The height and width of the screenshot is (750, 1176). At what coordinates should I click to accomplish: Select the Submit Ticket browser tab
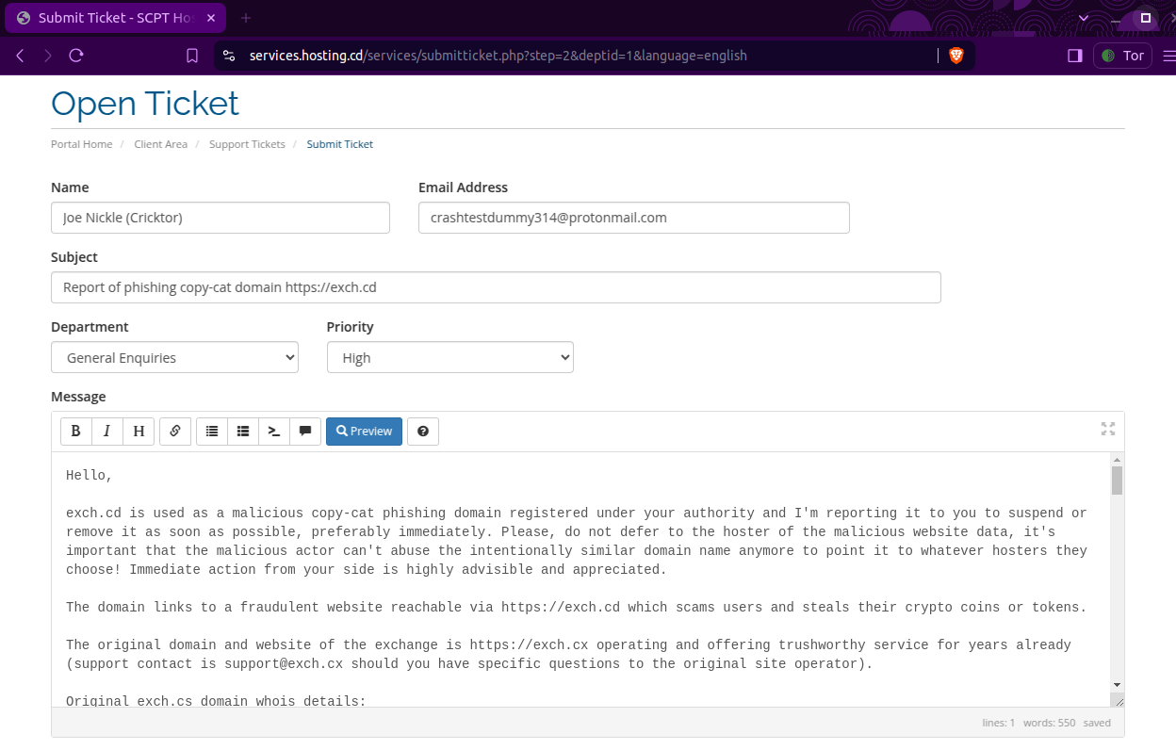(x=115, y=18)
